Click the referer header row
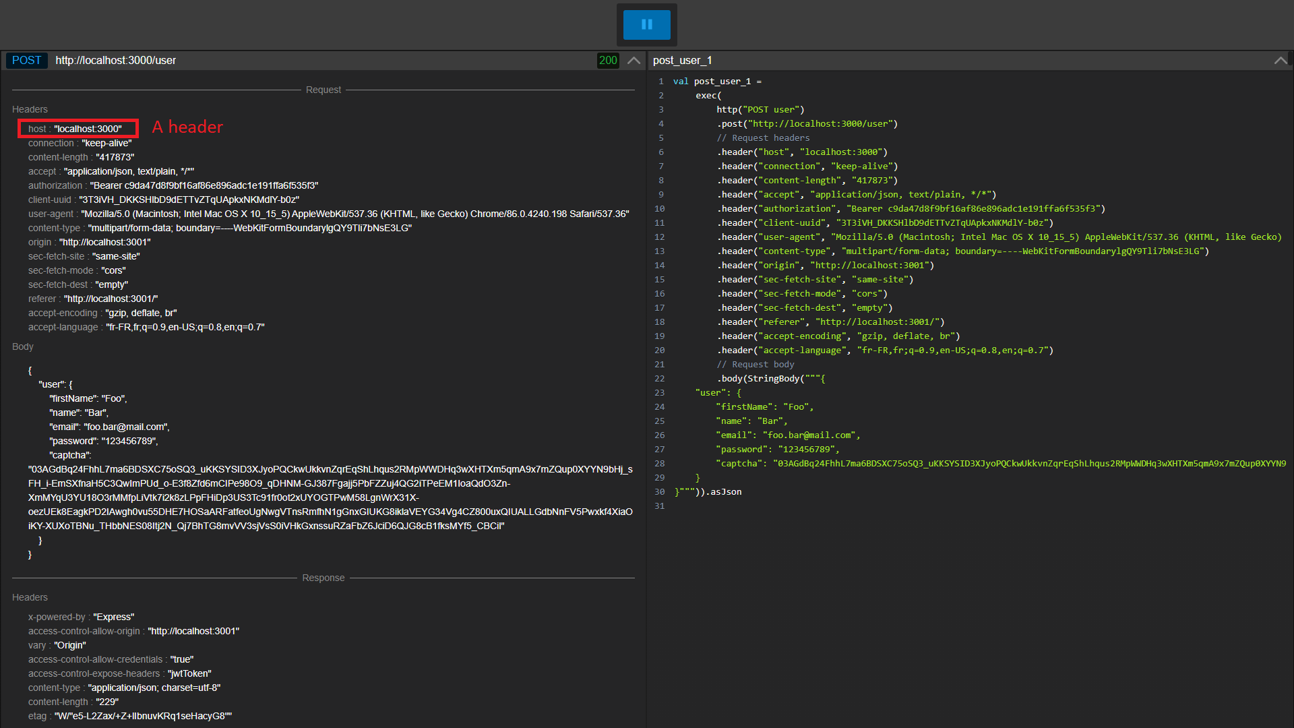The image size is (1294, 728). 93,299
